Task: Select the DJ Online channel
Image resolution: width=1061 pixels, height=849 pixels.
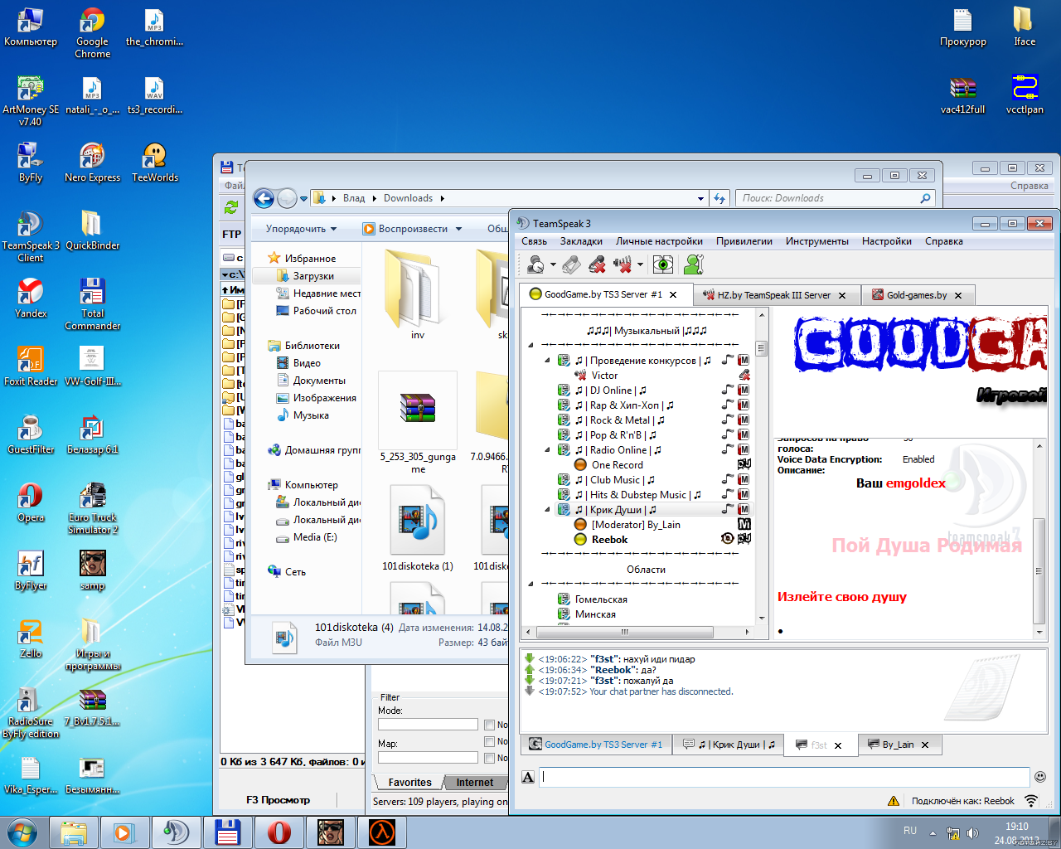Action: pyautogui.click(x=610, y=391)
